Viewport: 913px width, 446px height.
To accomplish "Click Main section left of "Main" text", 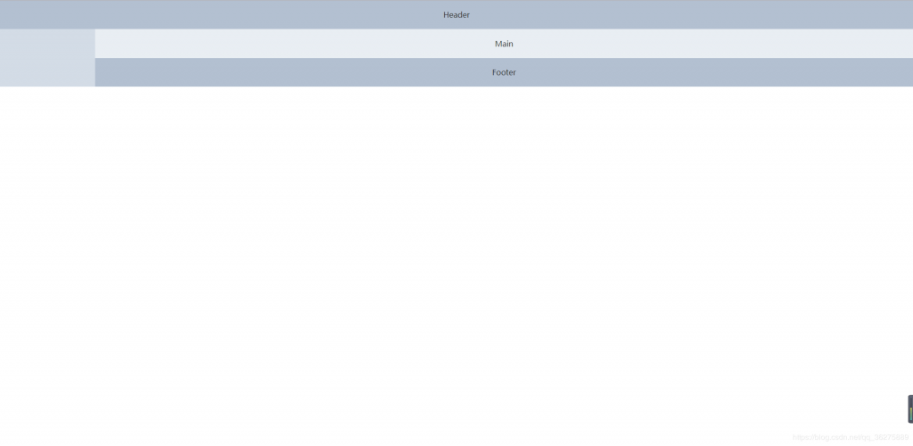I will click(x=294, y=44).
